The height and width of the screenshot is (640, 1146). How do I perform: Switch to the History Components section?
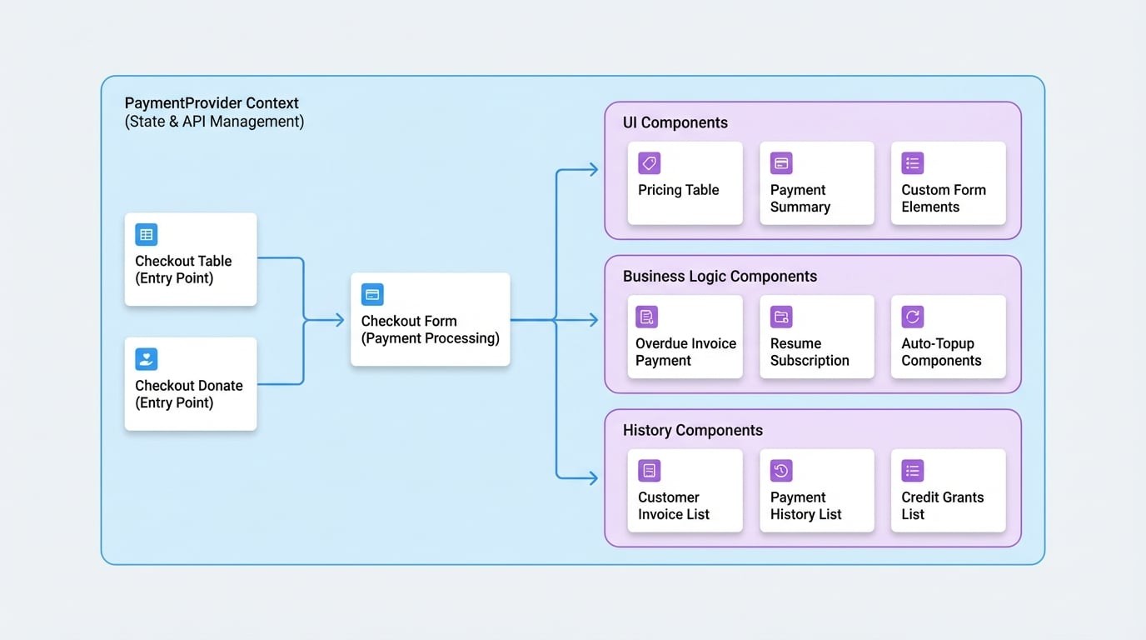[x=692, y=430]
